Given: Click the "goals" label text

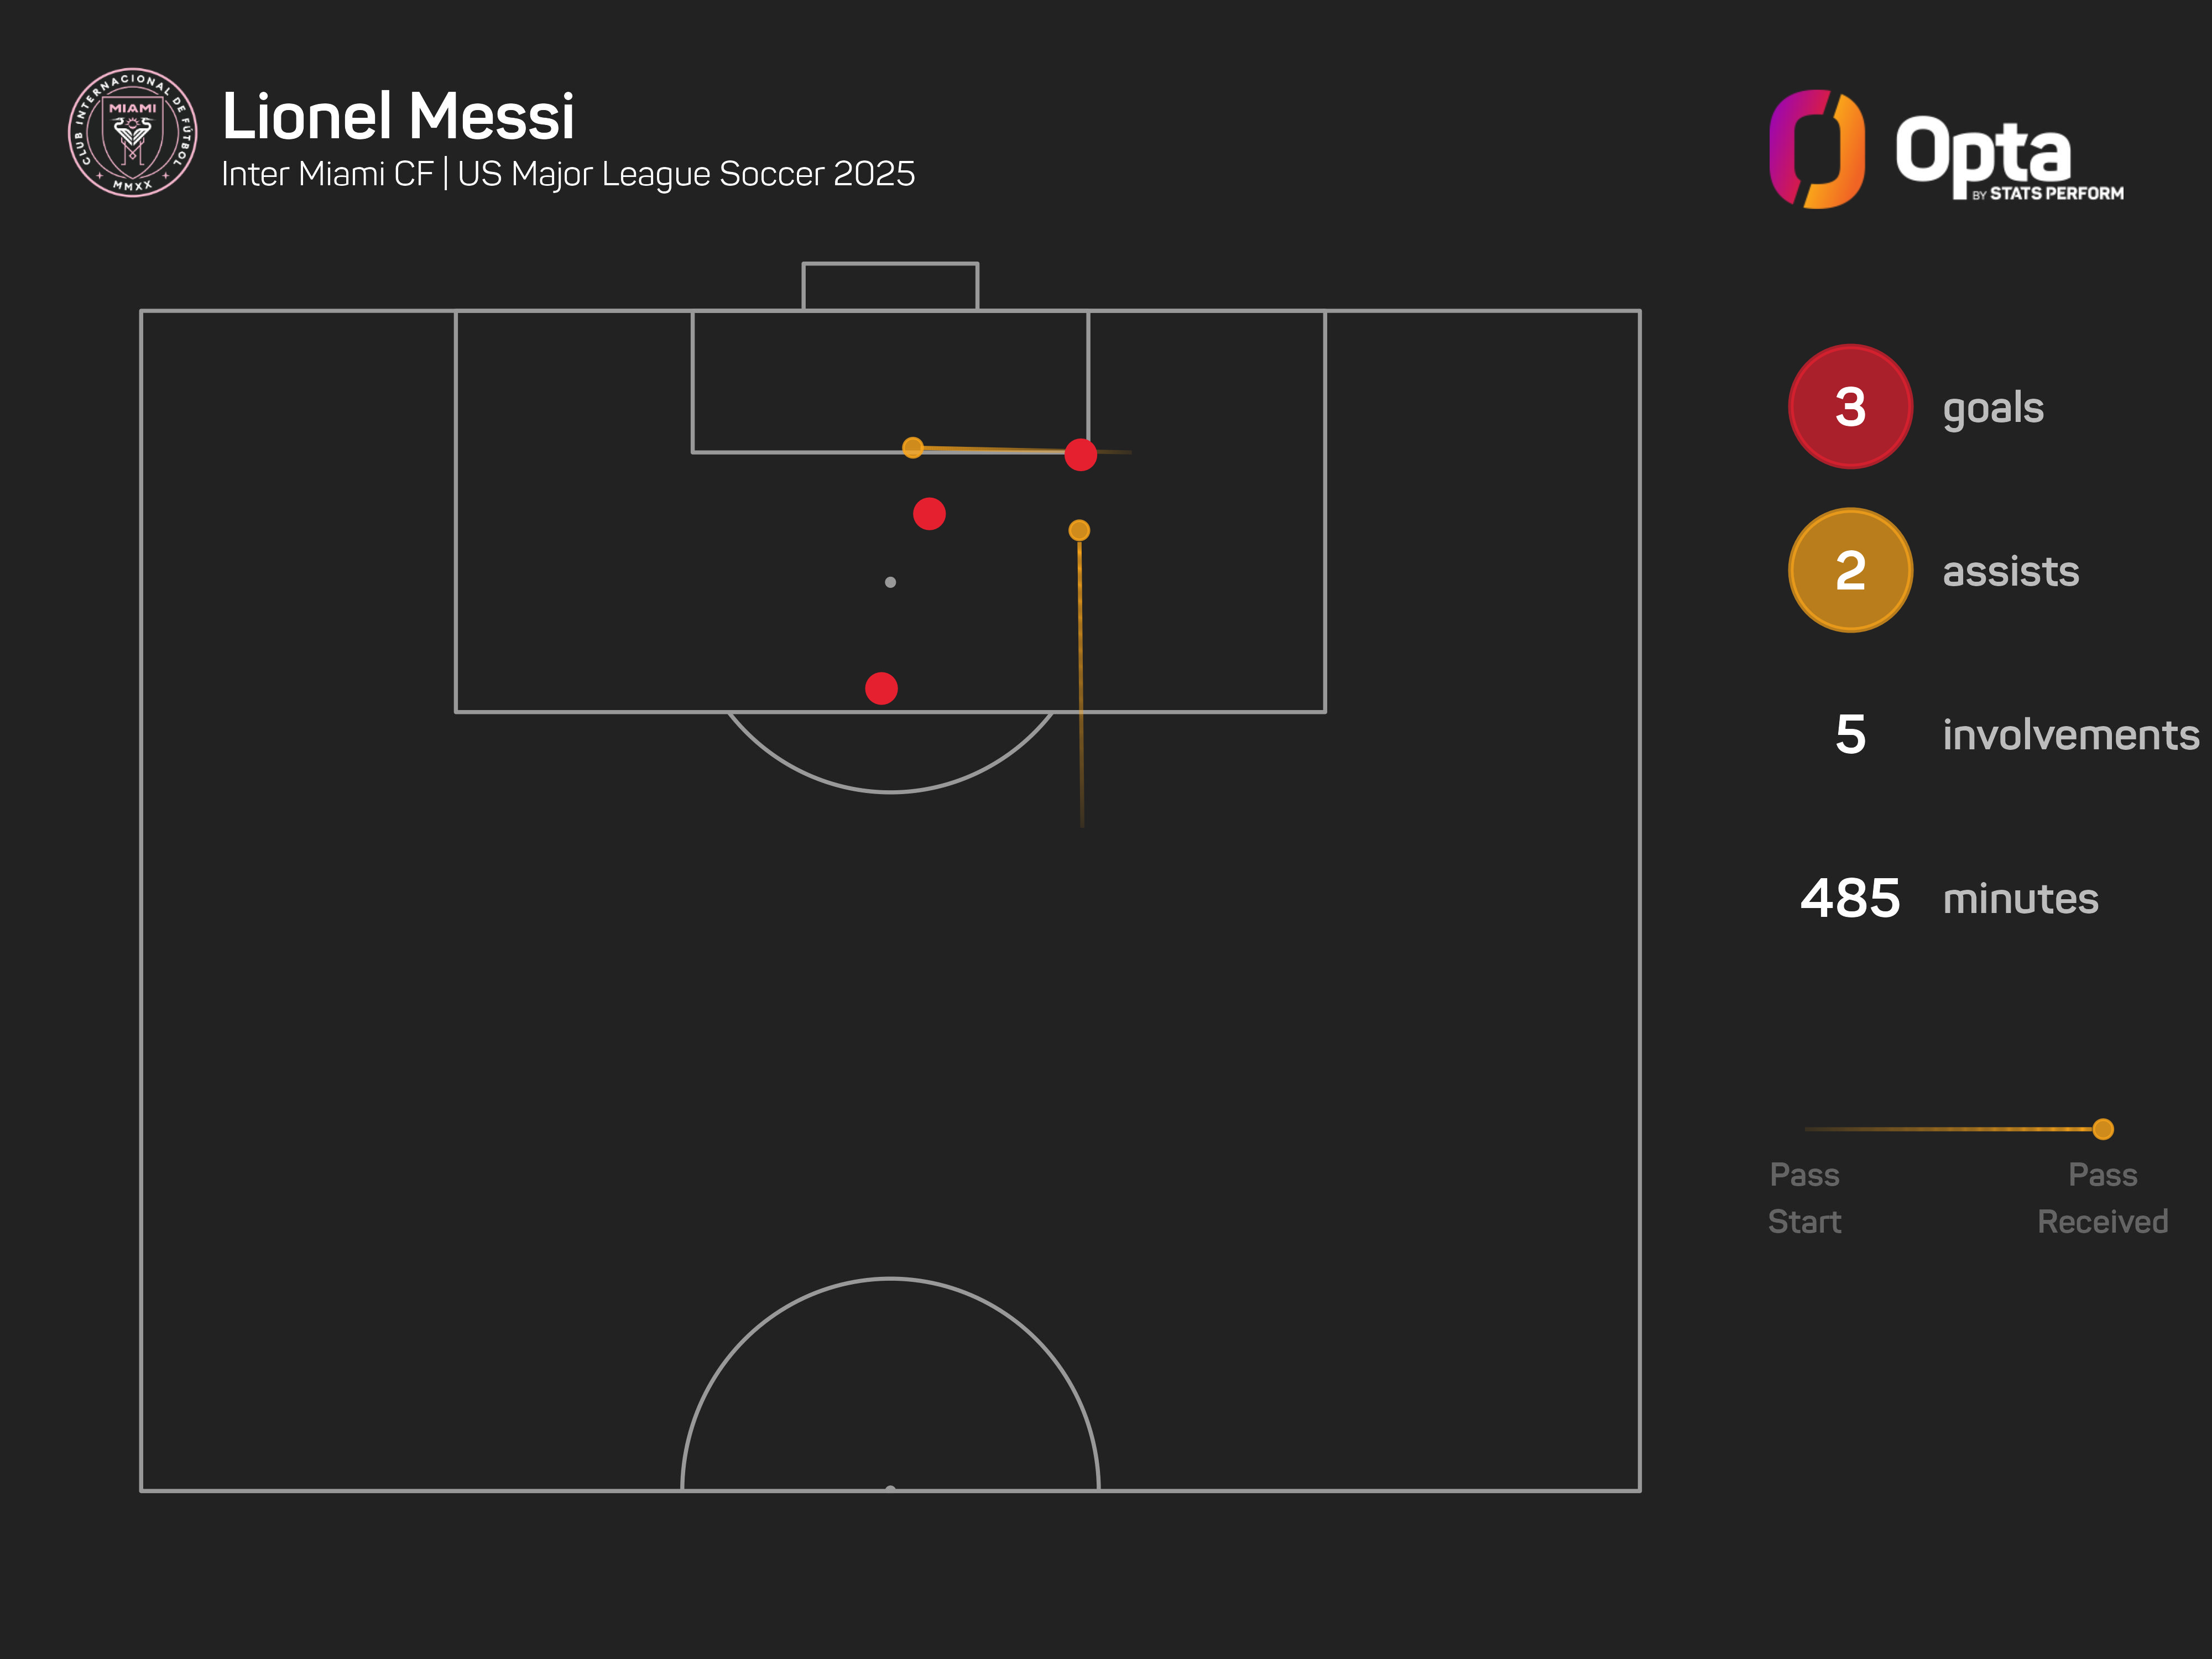Looking at the screenshot, I should [x=1993, y=408].
